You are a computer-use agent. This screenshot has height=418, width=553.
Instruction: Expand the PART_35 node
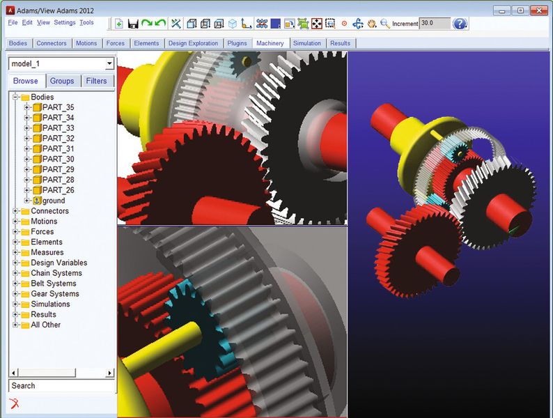click(x=26, y=107)
